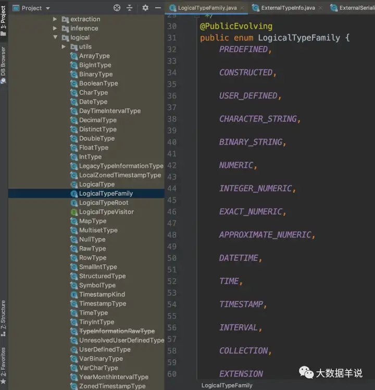Image resolution: width=375 pixels, height=390 pixels.
Task: Click the LogicalType abstract class icon
Action: click(74, 184)
